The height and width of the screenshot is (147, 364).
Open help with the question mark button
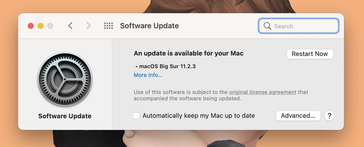point(329,116)
